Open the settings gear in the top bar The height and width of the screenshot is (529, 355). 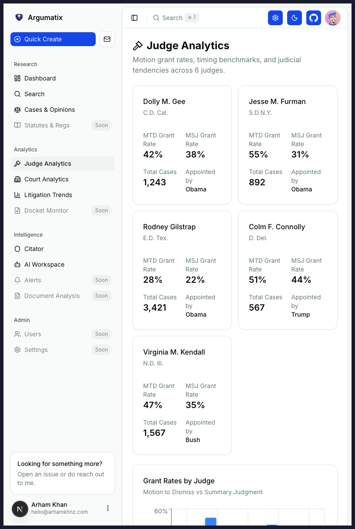[275, 18]
